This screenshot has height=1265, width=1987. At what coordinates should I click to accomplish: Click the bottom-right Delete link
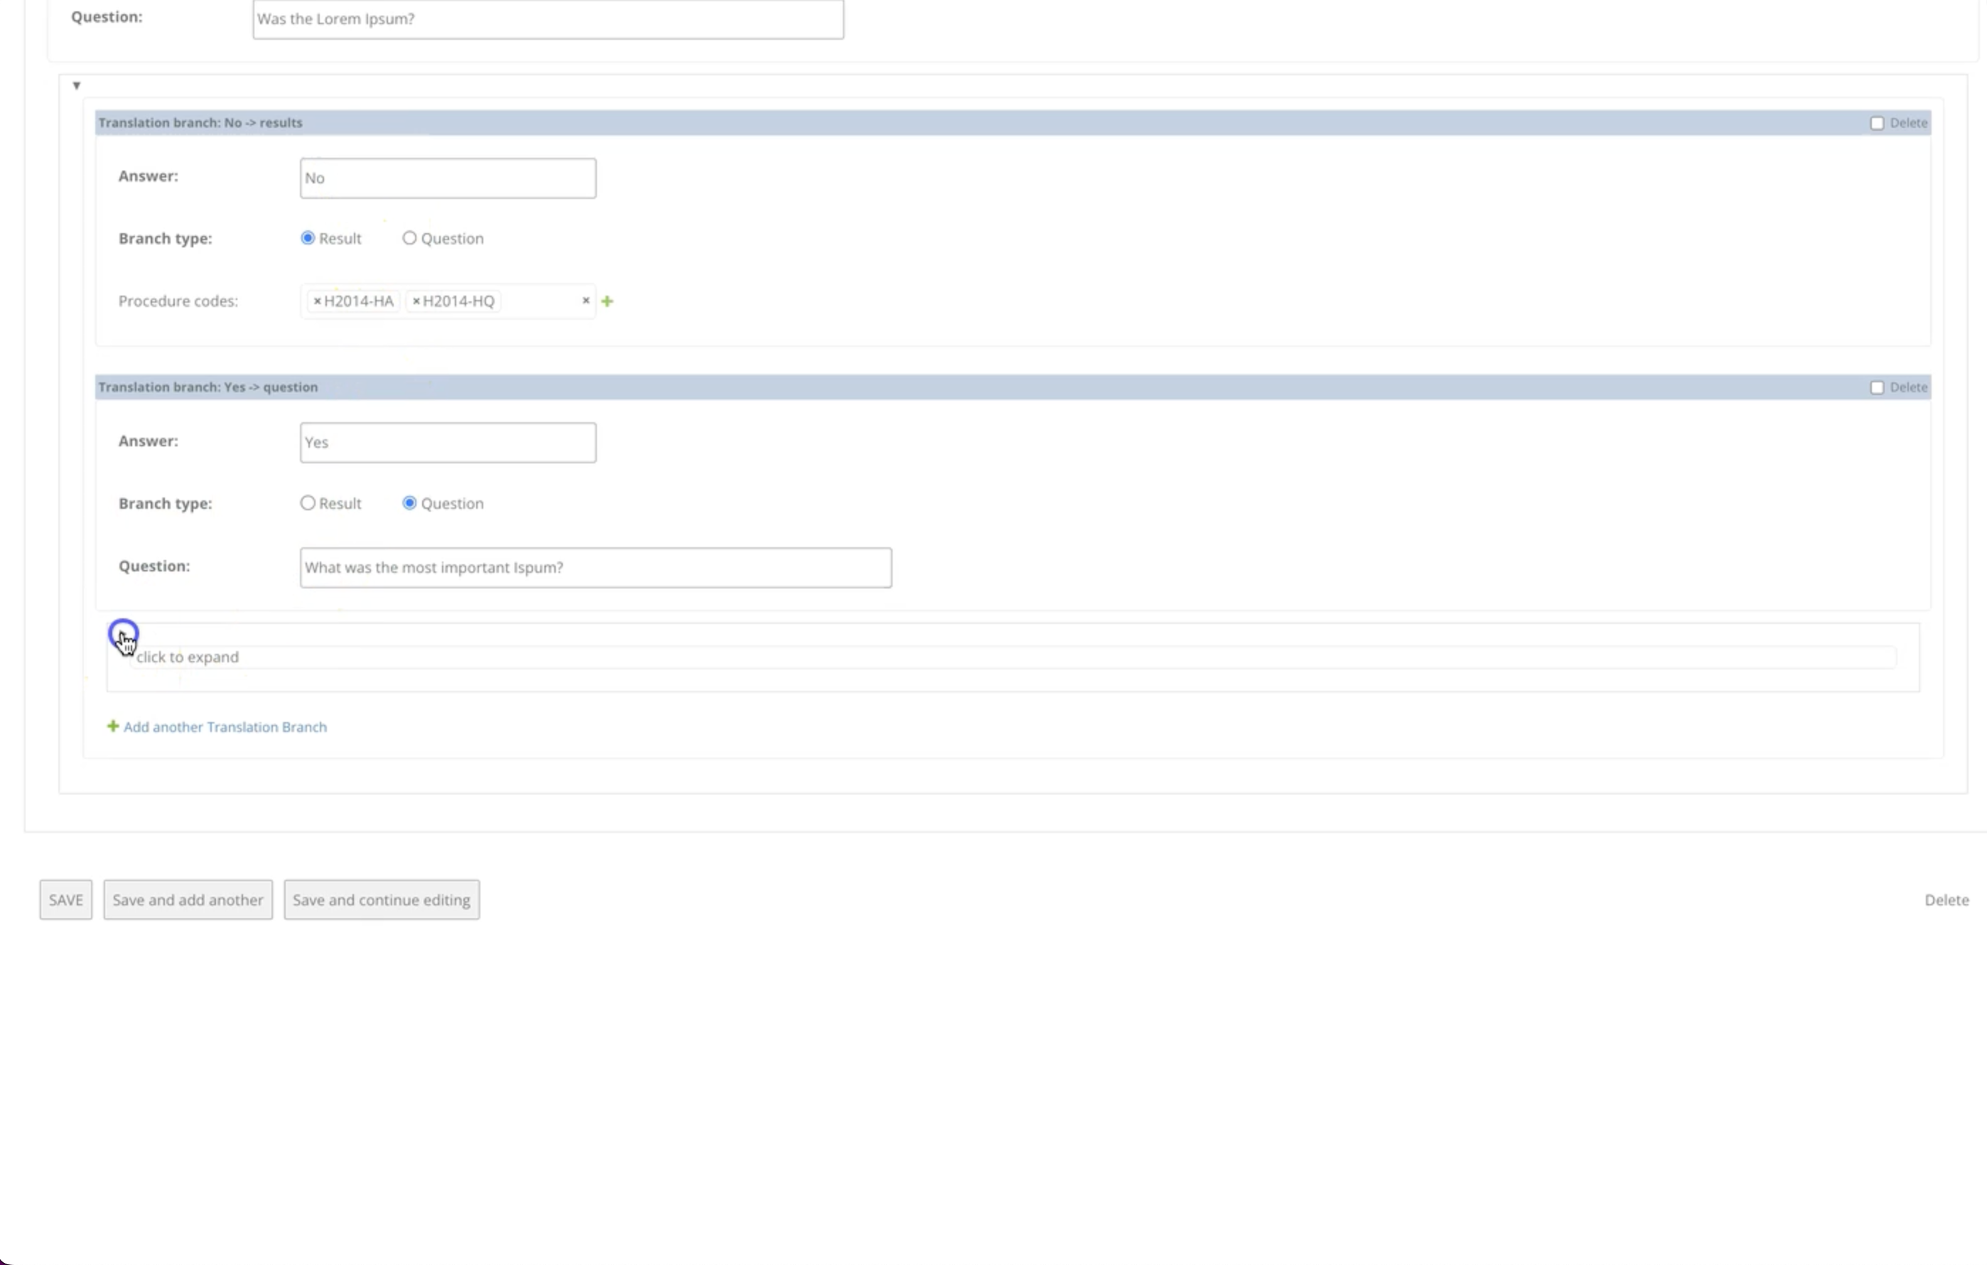pyautogui.click(x=1946, y=900)
